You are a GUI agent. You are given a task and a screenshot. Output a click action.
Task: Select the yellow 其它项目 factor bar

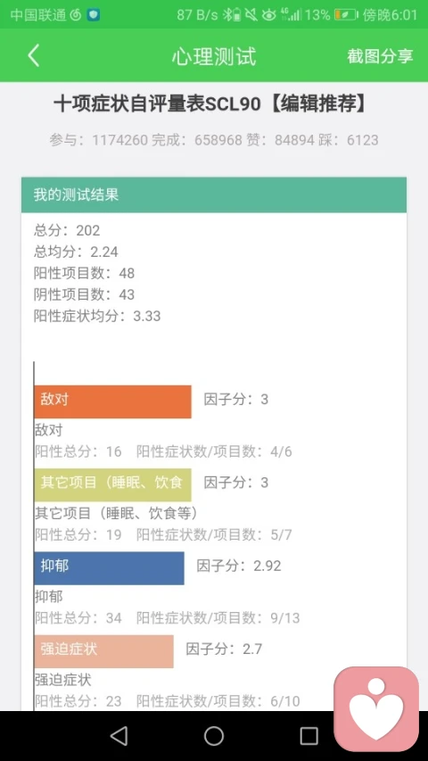(112, 484)
